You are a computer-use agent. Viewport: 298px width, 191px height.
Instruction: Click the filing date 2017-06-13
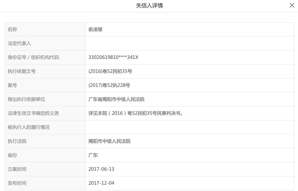[x=102, y=169]
